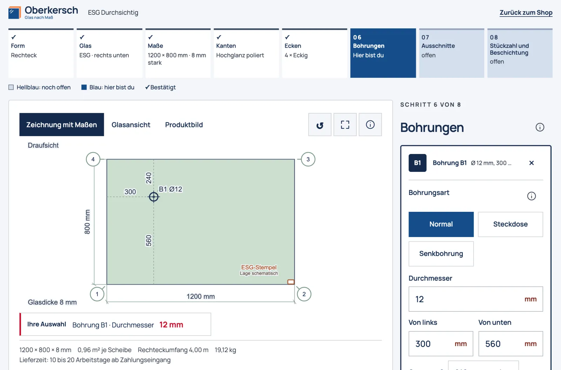This screenshot has height=370, width=561.
Task: Click the 800 mm height dimension label
Action: click(87, 222)
